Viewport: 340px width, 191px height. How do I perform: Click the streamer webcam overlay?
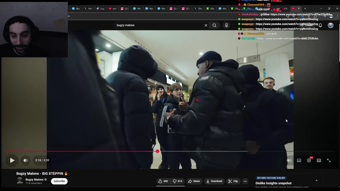coord(34,30)
